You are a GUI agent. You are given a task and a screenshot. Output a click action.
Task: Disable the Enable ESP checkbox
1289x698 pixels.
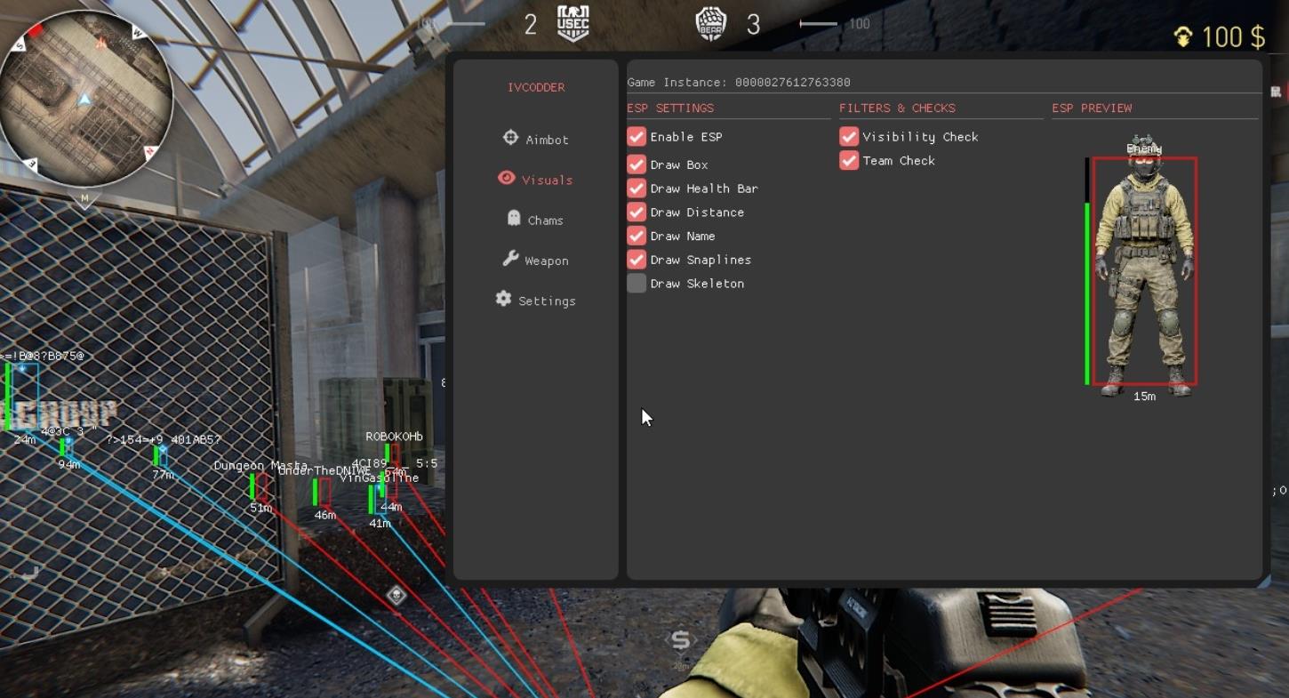pyautogui.click(x=636, y=137)
